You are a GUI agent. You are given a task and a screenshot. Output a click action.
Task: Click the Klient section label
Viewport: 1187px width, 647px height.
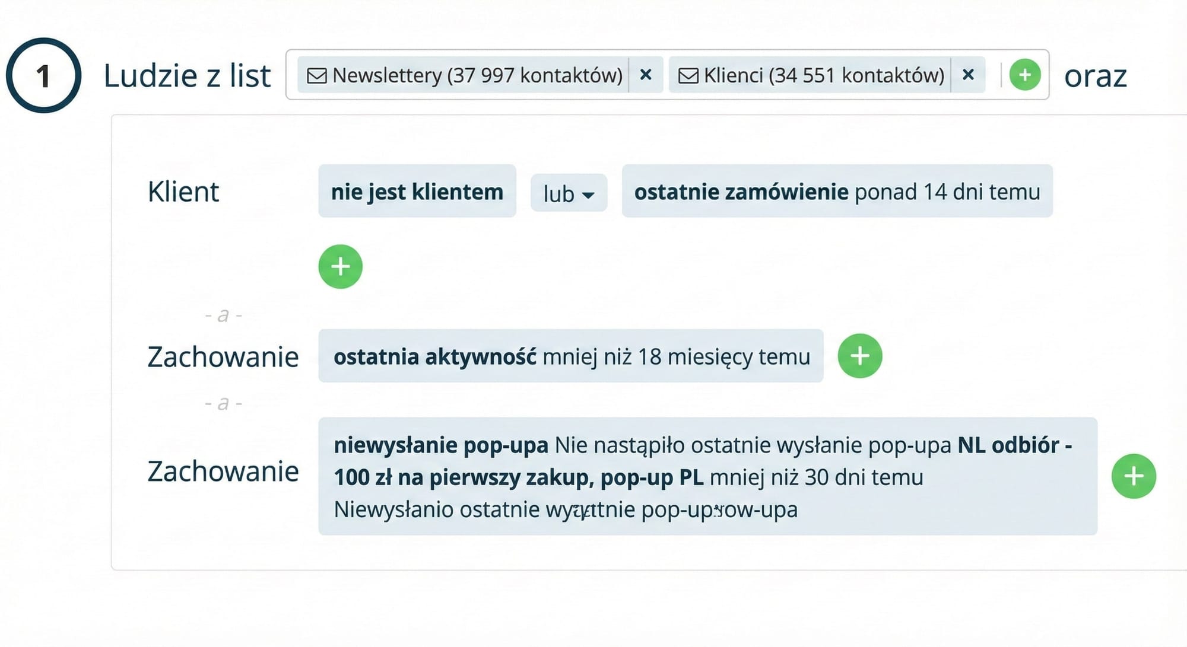pyautogui.click(x=183, y=192)
